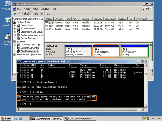Expand Local Users and Groups node

pos(15,32)
